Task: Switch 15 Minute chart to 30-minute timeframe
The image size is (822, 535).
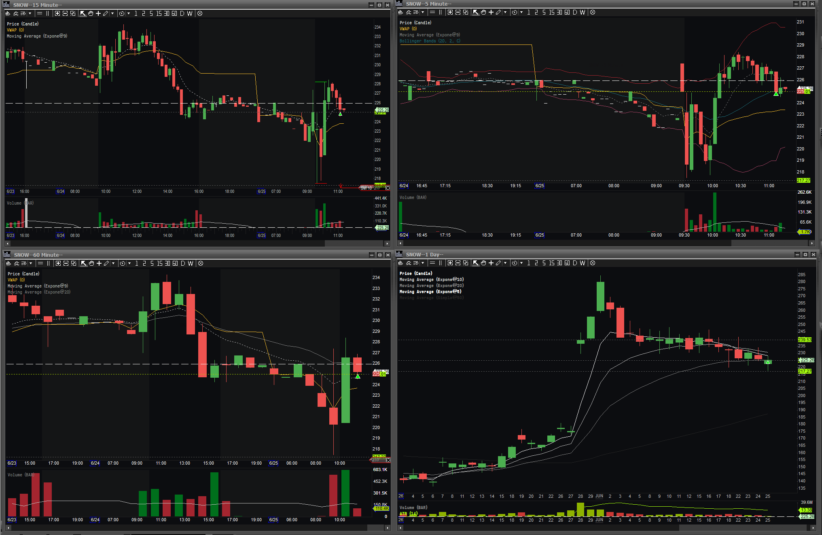Action: 167,13
